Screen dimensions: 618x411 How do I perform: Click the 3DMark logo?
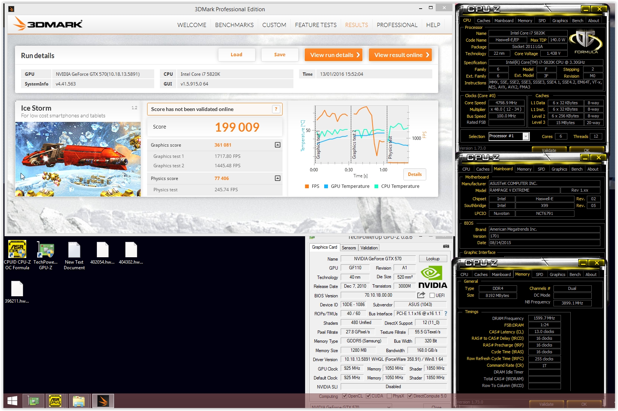coord(48,24)
